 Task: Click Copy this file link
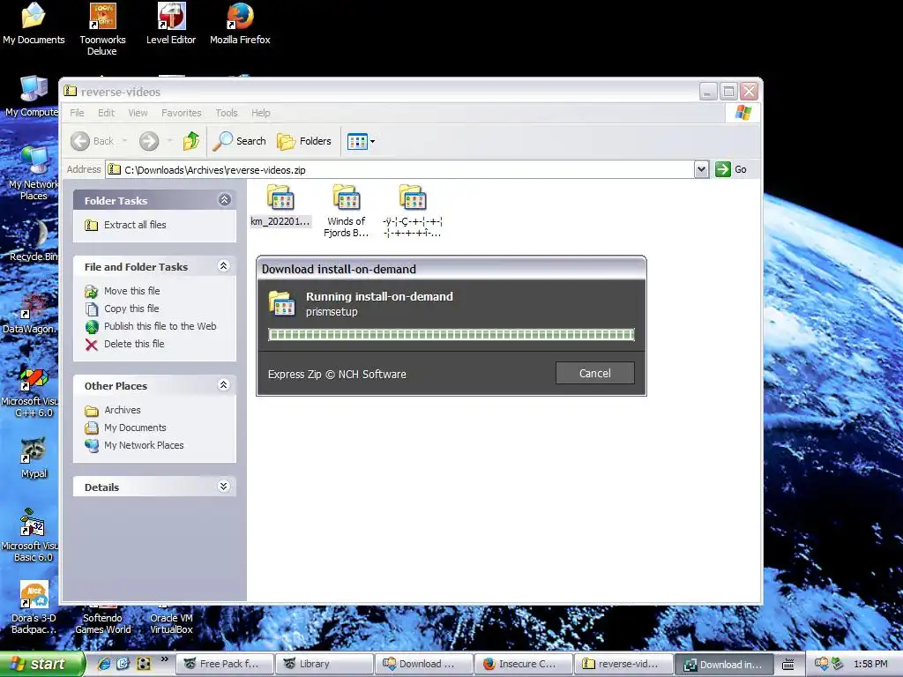[122, 309]
